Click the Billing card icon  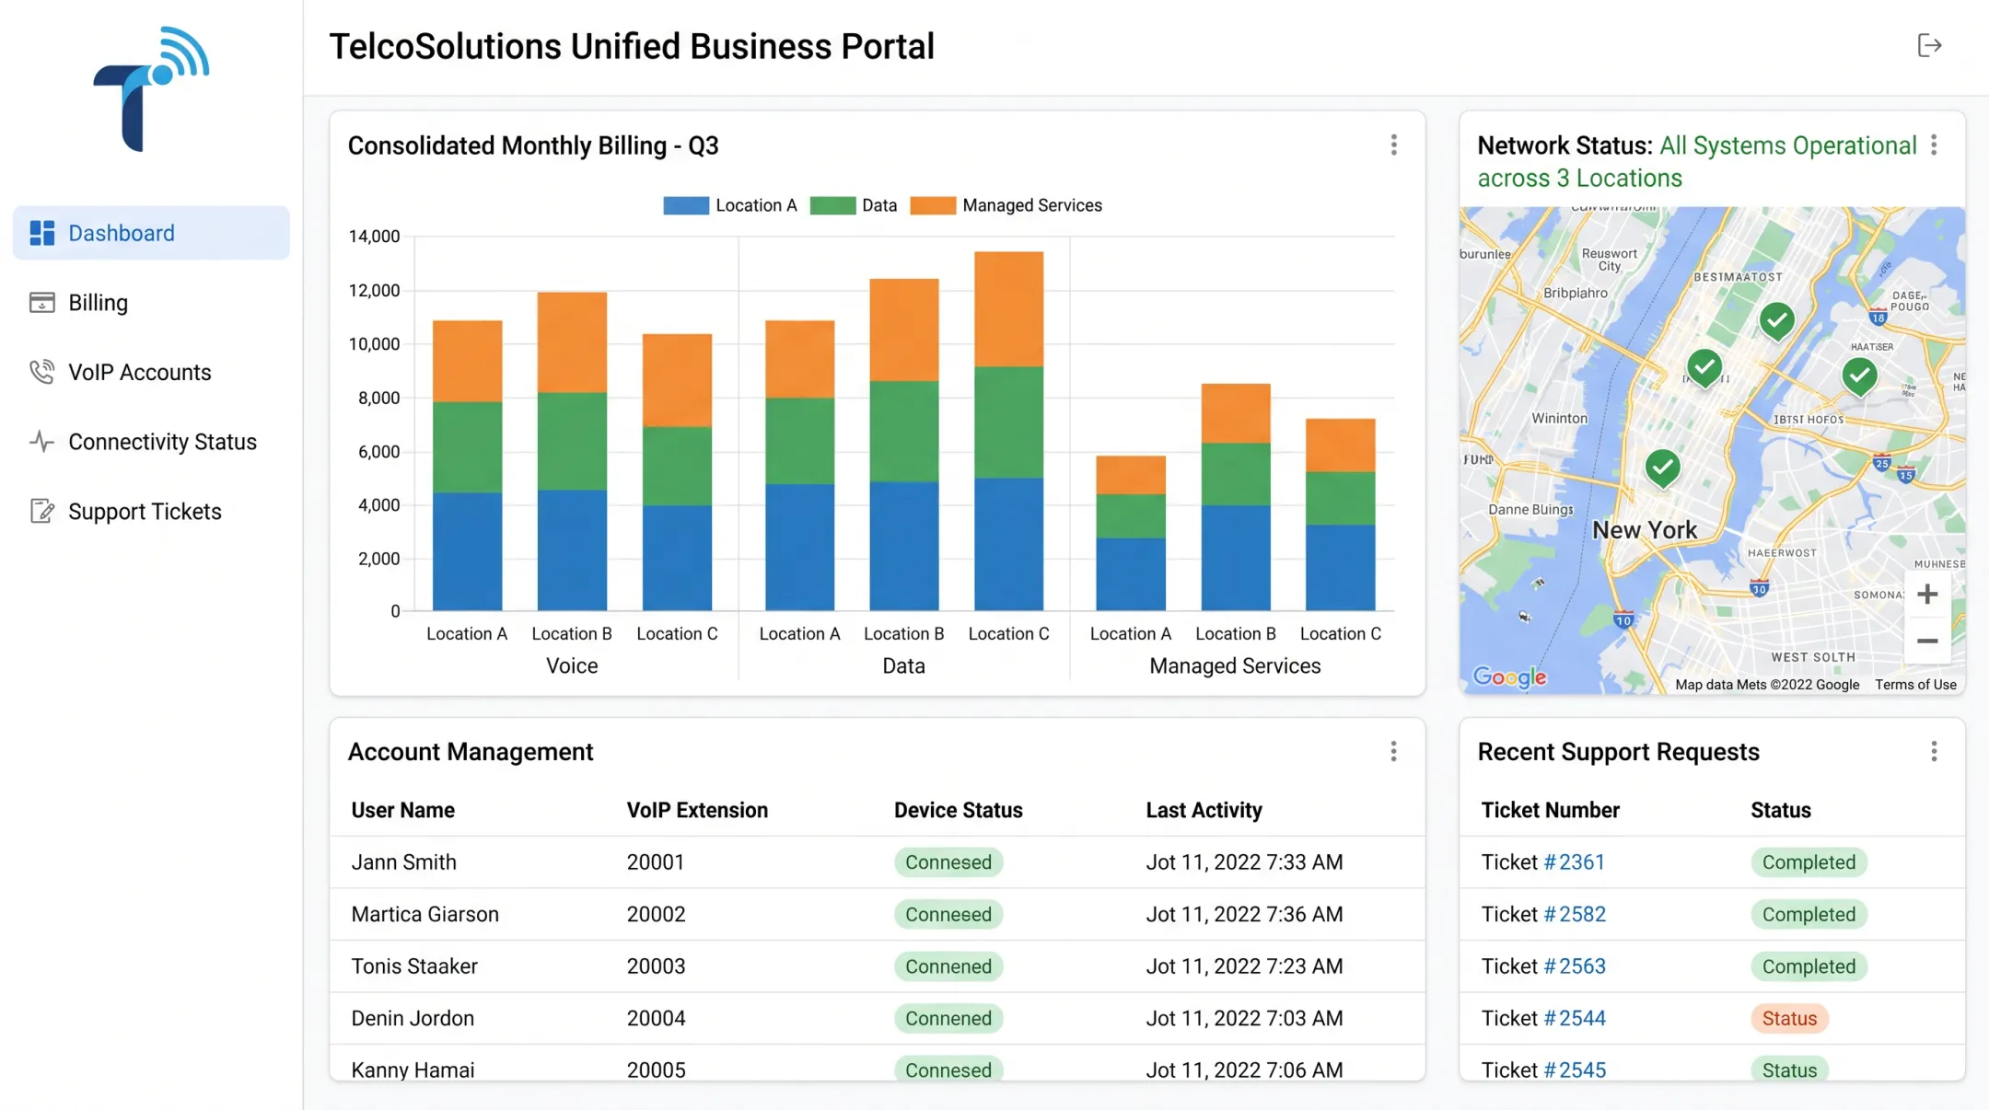[42, 303]
